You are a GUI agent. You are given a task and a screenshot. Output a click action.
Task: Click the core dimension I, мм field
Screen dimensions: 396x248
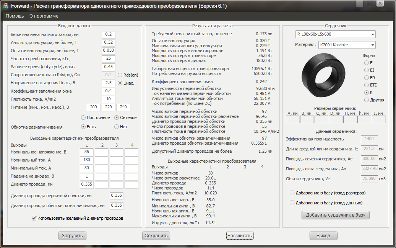378,119
